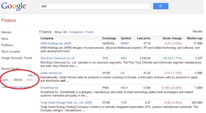The image size is (206, 113).
Task: Click the search box containing 'sell'
Action: tap(95, 6)
